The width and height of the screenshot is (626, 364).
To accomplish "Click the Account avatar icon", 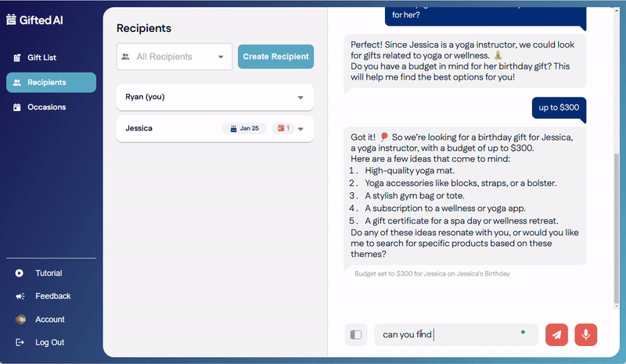I will click(x=20, y=319).
